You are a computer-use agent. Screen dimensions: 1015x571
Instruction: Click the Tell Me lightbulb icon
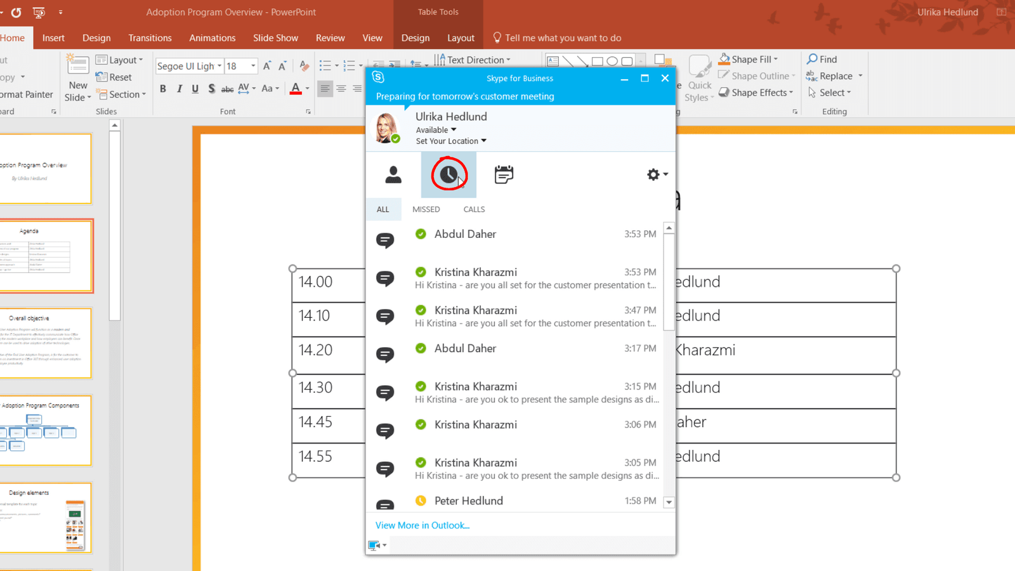pos(497,37)
